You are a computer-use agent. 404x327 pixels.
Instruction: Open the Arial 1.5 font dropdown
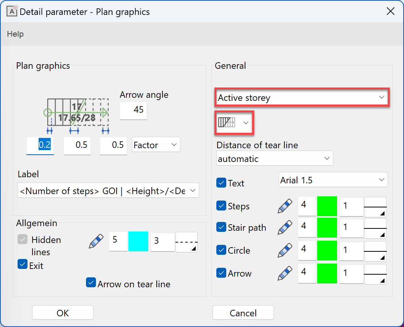tap(333, 180)
